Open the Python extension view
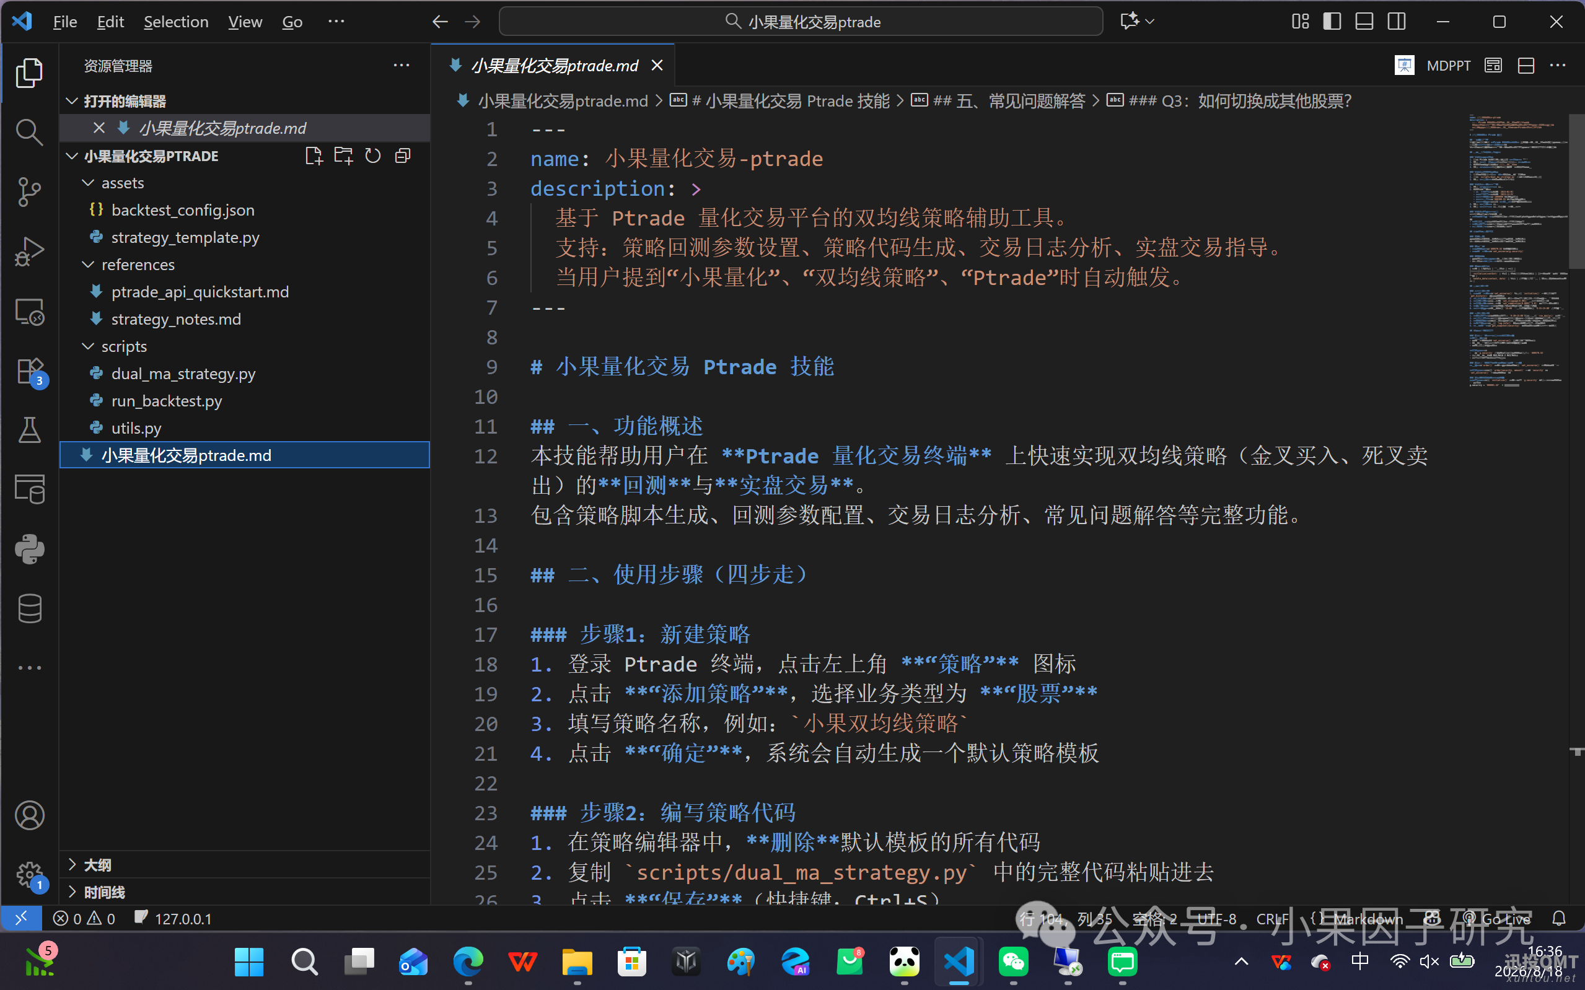This screenshot has height=990, width=1585. [30, 550]
